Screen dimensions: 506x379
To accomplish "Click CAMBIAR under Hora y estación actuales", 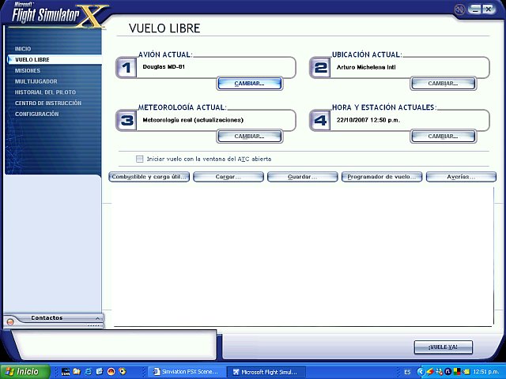I will tap(443, 137).
